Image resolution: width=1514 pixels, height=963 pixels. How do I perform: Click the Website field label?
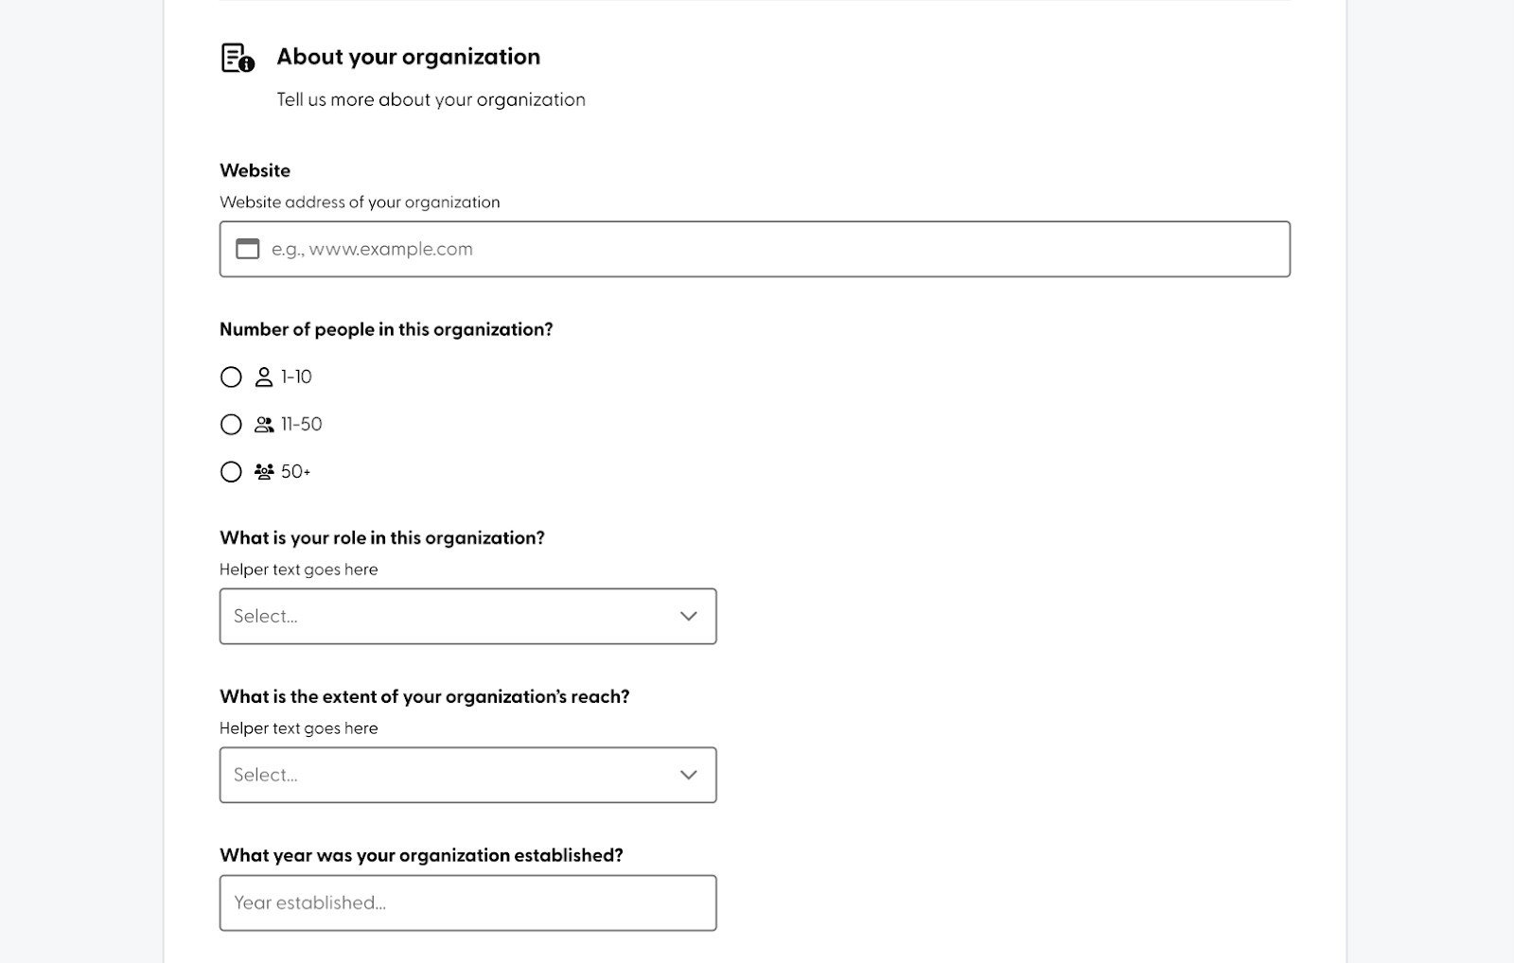[x=255, y=170]
